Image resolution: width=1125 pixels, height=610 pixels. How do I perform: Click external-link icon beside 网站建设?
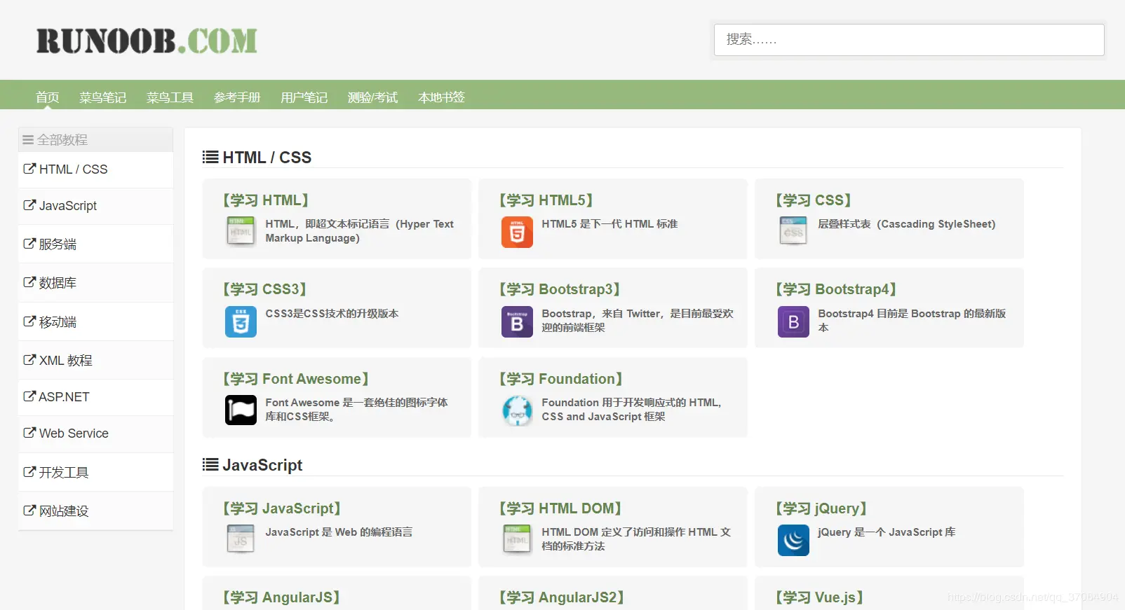[29, 511]
